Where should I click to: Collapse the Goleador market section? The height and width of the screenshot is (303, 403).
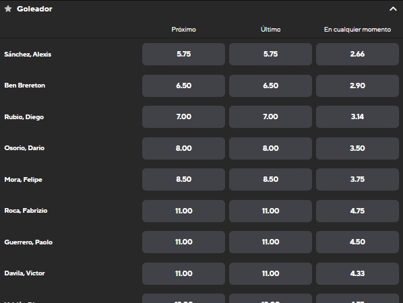tap(393, 9)
